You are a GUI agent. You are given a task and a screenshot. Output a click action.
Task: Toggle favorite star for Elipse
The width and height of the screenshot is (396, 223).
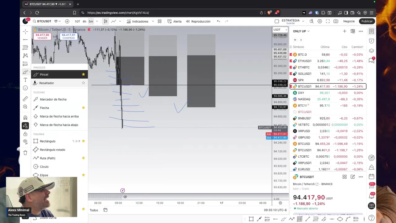(83, 175)
